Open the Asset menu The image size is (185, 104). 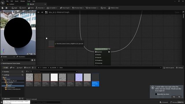pyautogui.click(x=17, y=1)
